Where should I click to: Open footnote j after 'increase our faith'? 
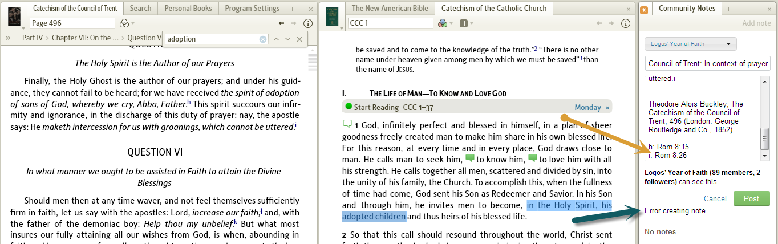tap(261, 210)
